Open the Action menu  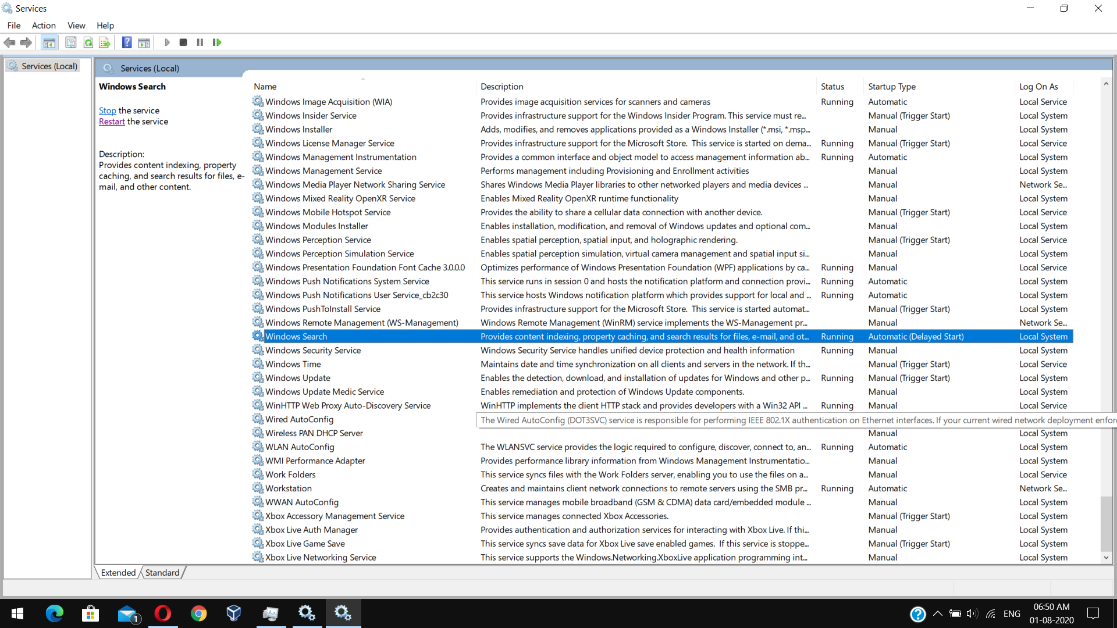pyautogui.click(x=44, y=26)
